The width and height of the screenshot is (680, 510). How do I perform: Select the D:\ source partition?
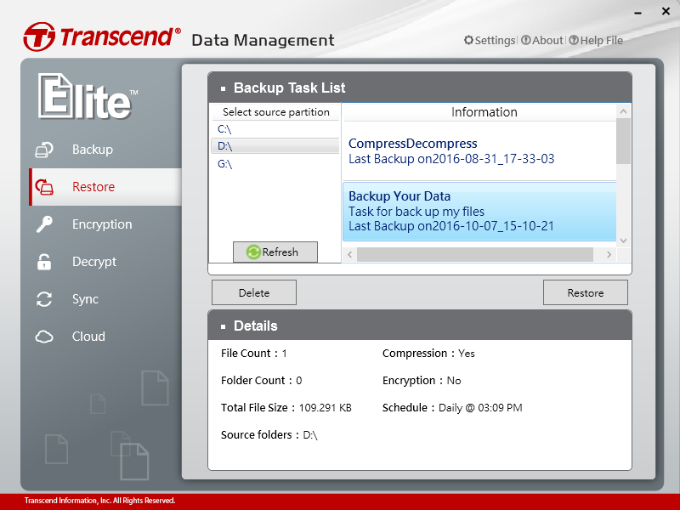tap(224, 146)
